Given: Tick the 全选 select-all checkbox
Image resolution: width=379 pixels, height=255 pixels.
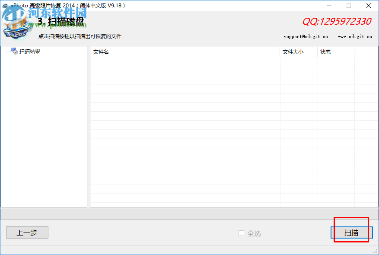Looking at the screenshot, I should [241, 233].
